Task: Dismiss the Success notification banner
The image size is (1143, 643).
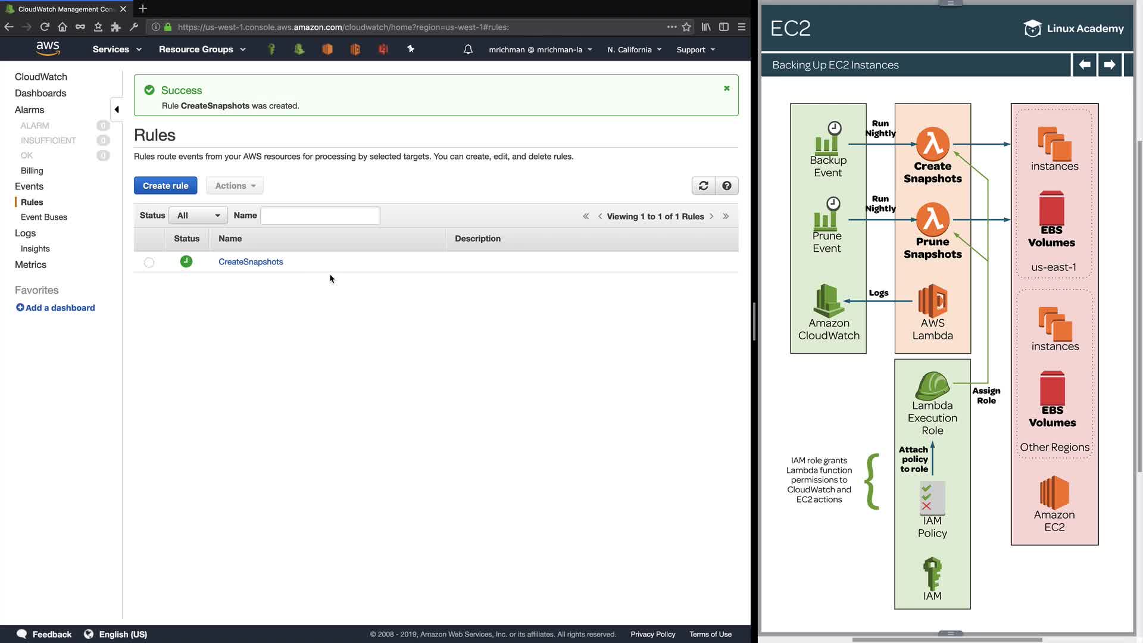Action: [x=726, y=88]
